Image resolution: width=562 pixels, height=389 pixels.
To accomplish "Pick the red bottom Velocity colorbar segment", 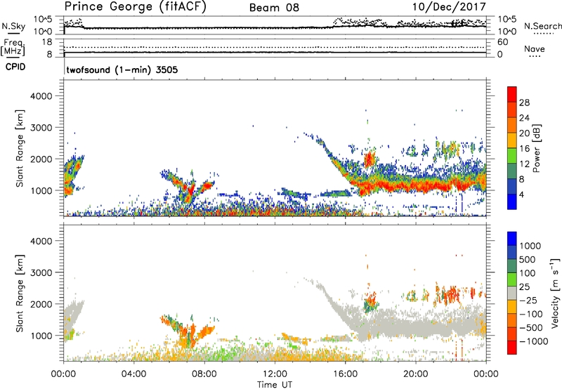I will pos(512,348).
